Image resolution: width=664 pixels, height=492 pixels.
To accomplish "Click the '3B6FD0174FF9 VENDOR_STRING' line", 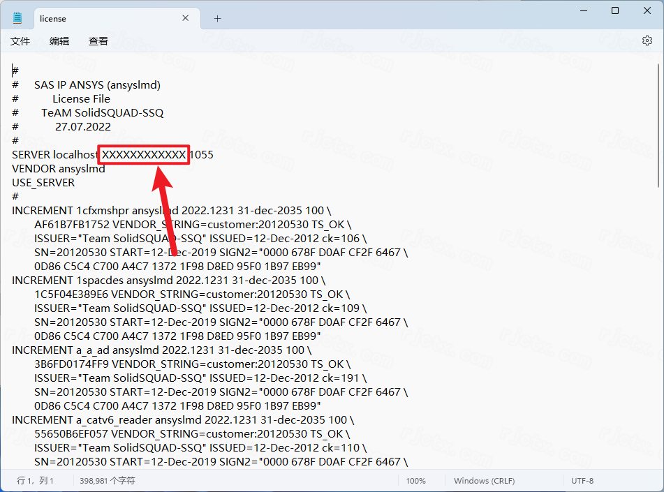I will 193,364.
